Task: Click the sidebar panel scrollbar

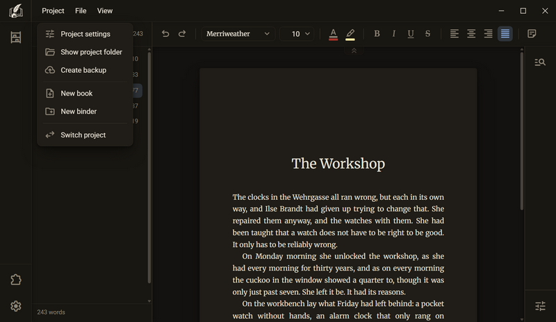Action: [149, 167]
